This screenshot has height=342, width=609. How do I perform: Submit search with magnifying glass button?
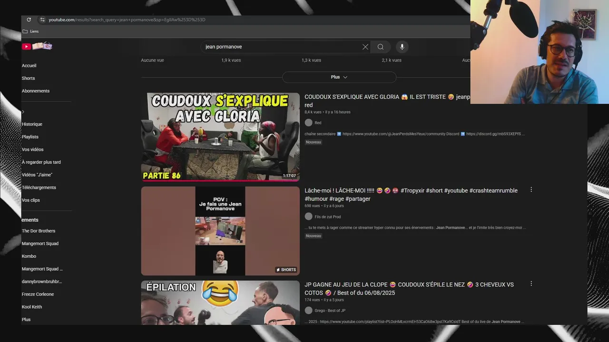tap(381, 47)
